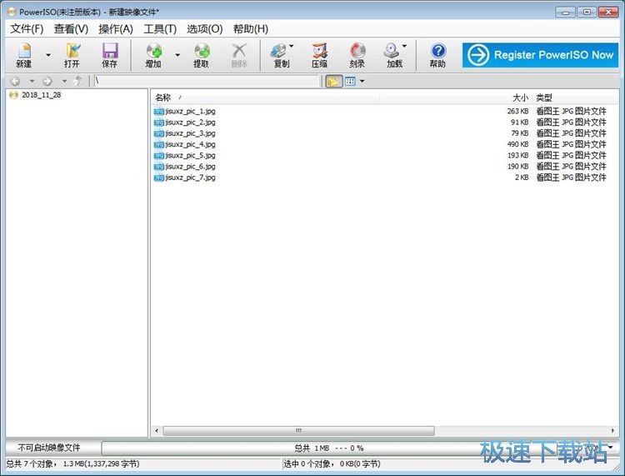625x476 pixels.
Task: Open the 工具(T) menu
Action: click(x=160, y=28)
